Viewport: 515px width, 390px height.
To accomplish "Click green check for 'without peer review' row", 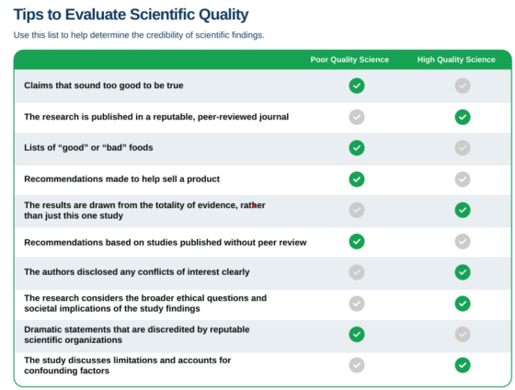I will point(357,242).
